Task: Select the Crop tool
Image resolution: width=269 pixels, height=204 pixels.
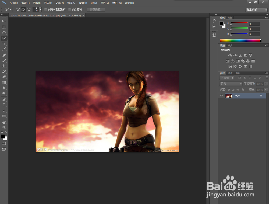Action: click(x=4, y=44)
